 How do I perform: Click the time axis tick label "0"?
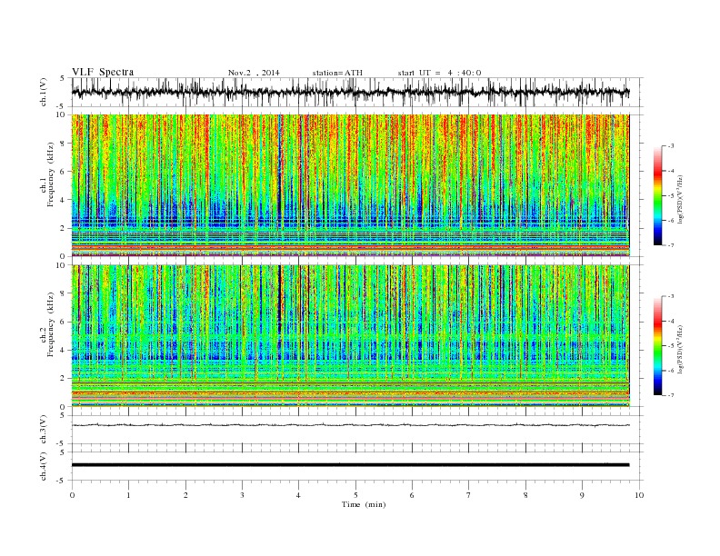pos(72,495)
